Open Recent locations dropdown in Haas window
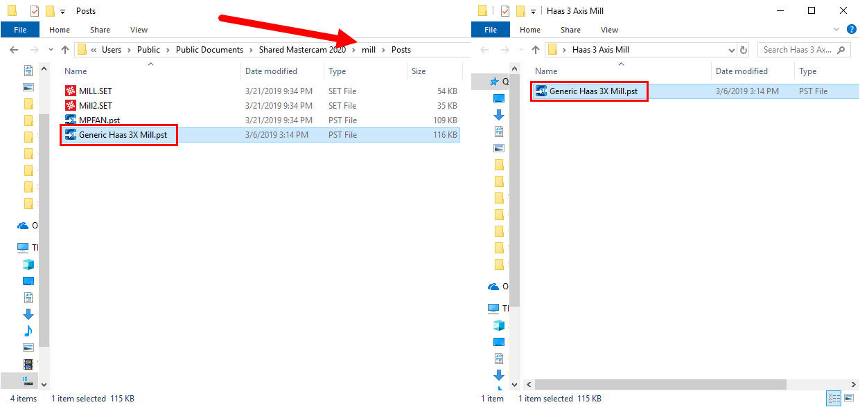This screenshot has height=407, width=860. click(x=521, y=50)
